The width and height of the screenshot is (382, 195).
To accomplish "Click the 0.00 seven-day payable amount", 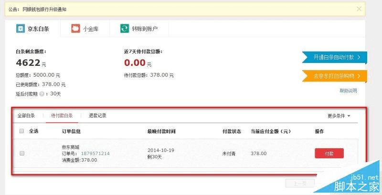I will point(135,63).
